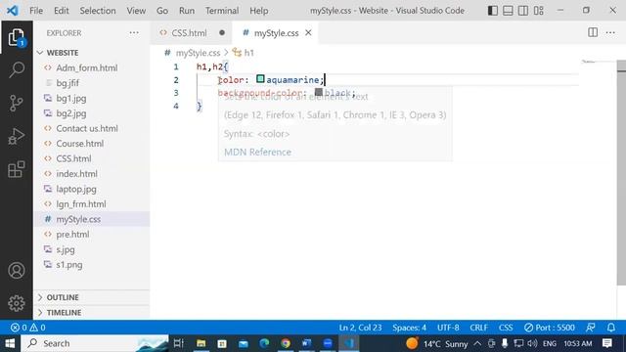Open the Edit menu
This screenshot has width=626, height=352.
coord(61,11)
